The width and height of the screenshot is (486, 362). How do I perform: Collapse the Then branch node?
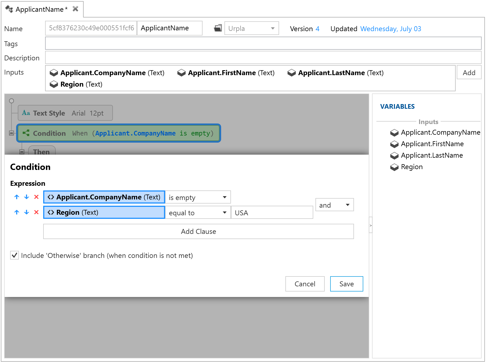pos(22,152)
